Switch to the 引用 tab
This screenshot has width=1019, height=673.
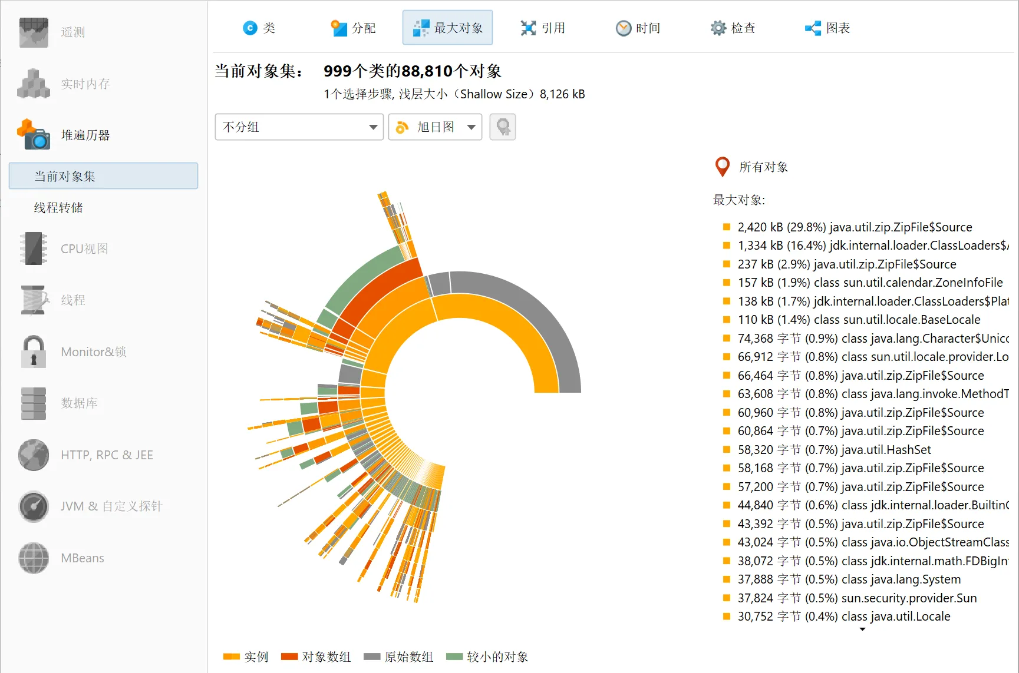[543, 27]
